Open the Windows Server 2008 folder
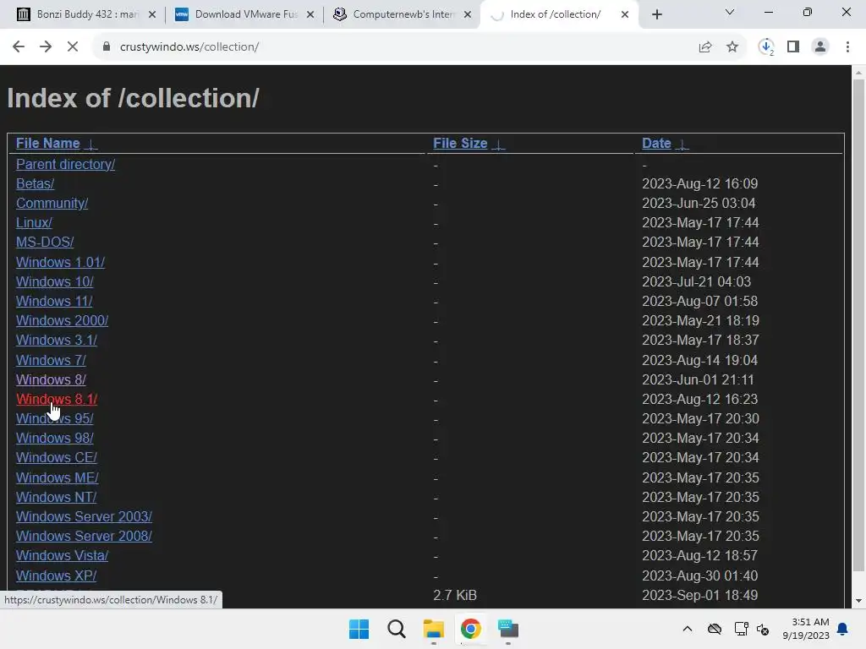The height and width of the screenshot is (649, 866). [84, 537]
